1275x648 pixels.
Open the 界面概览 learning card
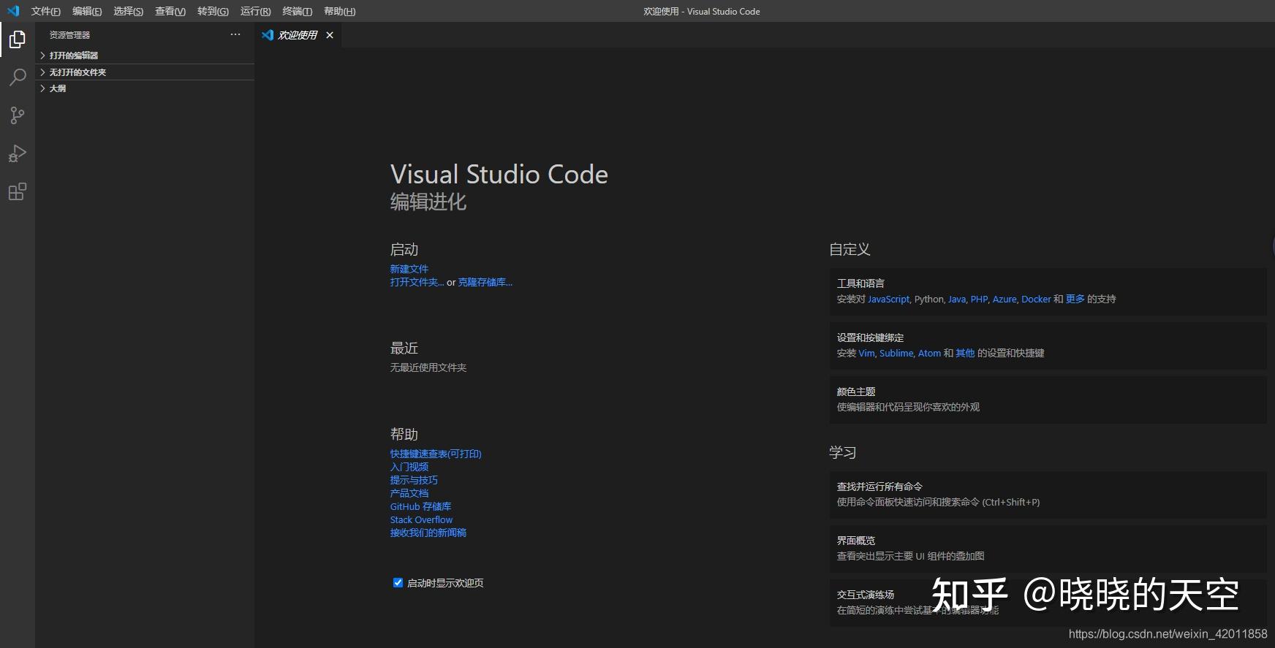click(x=1048, y=549)
